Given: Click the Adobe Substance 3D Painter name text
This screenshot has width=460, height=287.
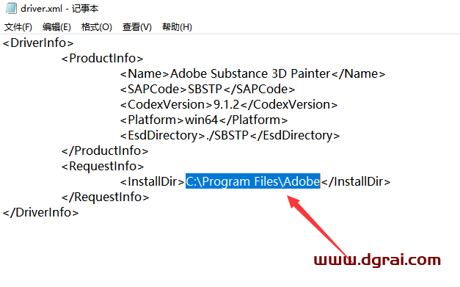Looking at the screenshot, I should click(x=250, y=73).
